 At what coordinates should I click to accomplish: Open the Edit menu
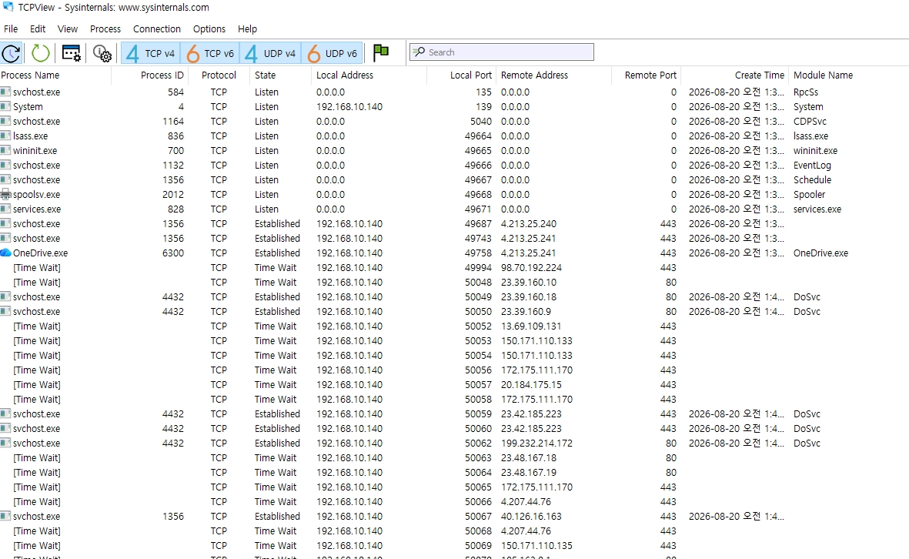click(x=38, y=29)
